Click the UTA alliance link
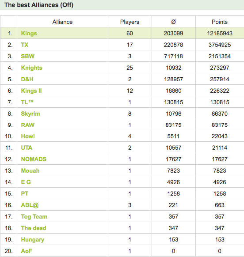 click(x=27, y=147)
